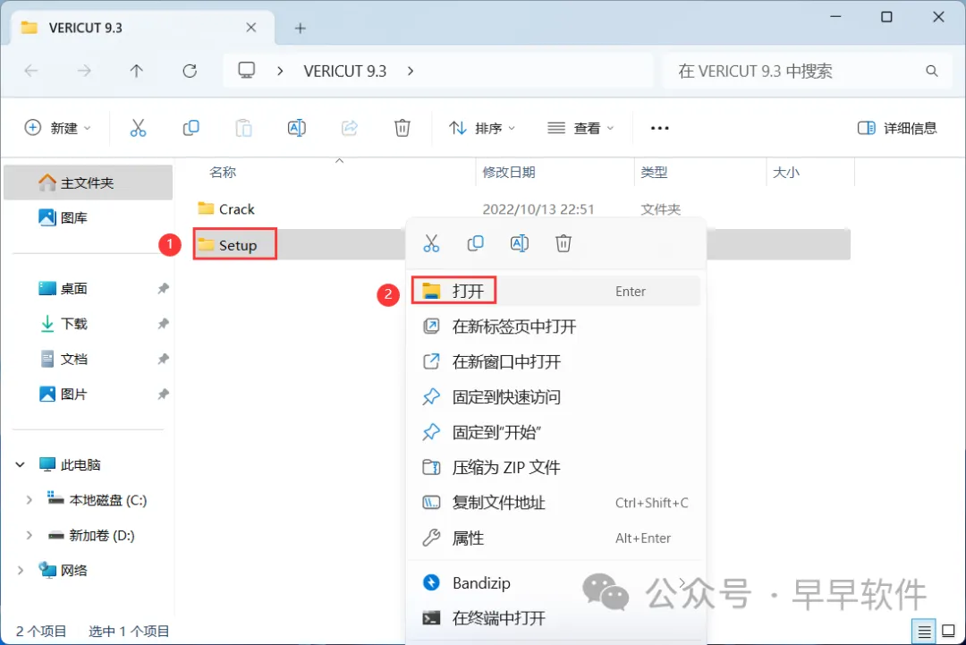
Task: Expand 本地磁盘 (C:) tree node
Action: 29,500
